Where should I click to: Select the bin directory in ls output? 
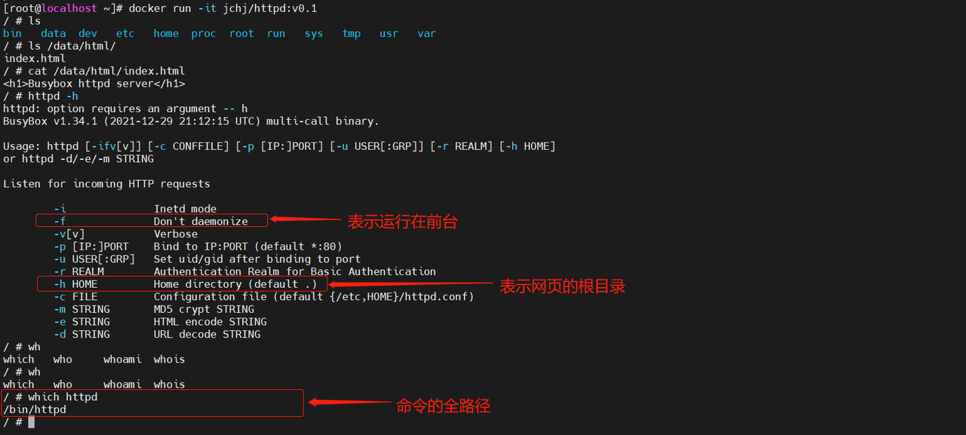click(12, 33)
